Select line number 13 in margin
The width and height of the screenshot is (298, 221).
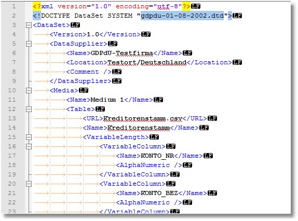click(12, 118)
